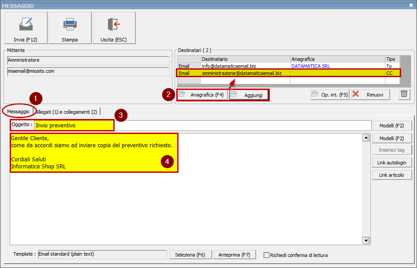Open the Anteprima (F7) preview

pos(235,254)
